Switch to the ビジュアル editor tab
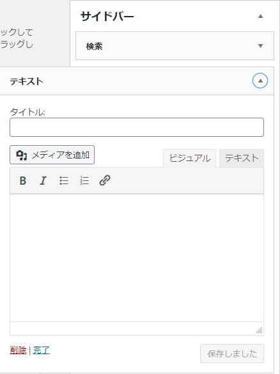 [x=190, y=159]
